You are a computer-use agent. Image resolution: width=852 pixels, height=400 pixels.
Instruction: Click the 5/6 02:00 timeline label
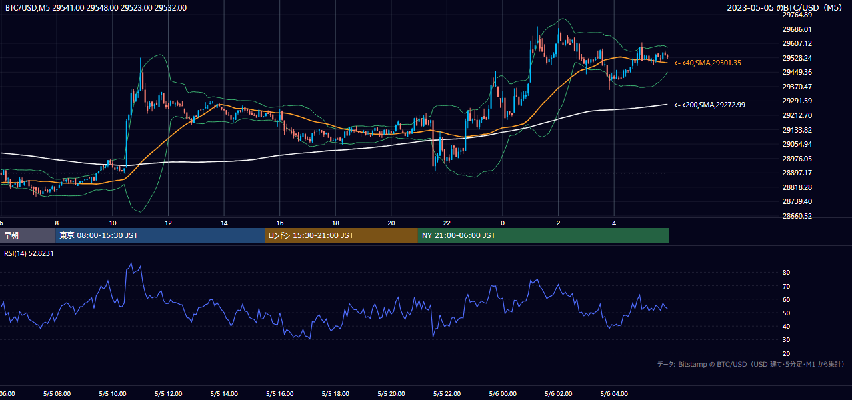559,394
